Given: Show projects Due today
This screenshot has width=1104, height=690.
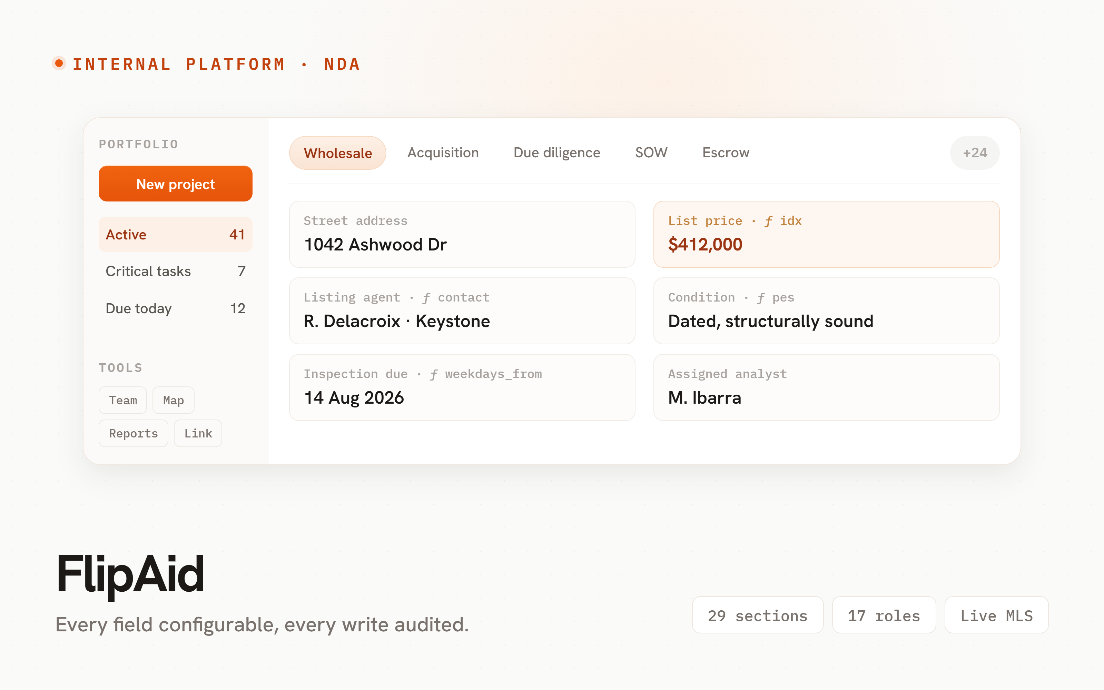Looking at the screenshot, I should pyautogui.click(x=175, y=308).
